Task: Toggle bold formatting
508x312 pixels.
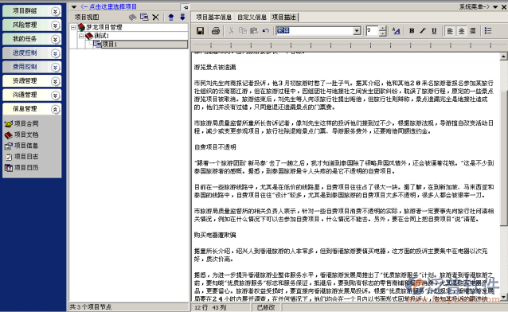Action: pyautogui.click(x=412, y=31)
